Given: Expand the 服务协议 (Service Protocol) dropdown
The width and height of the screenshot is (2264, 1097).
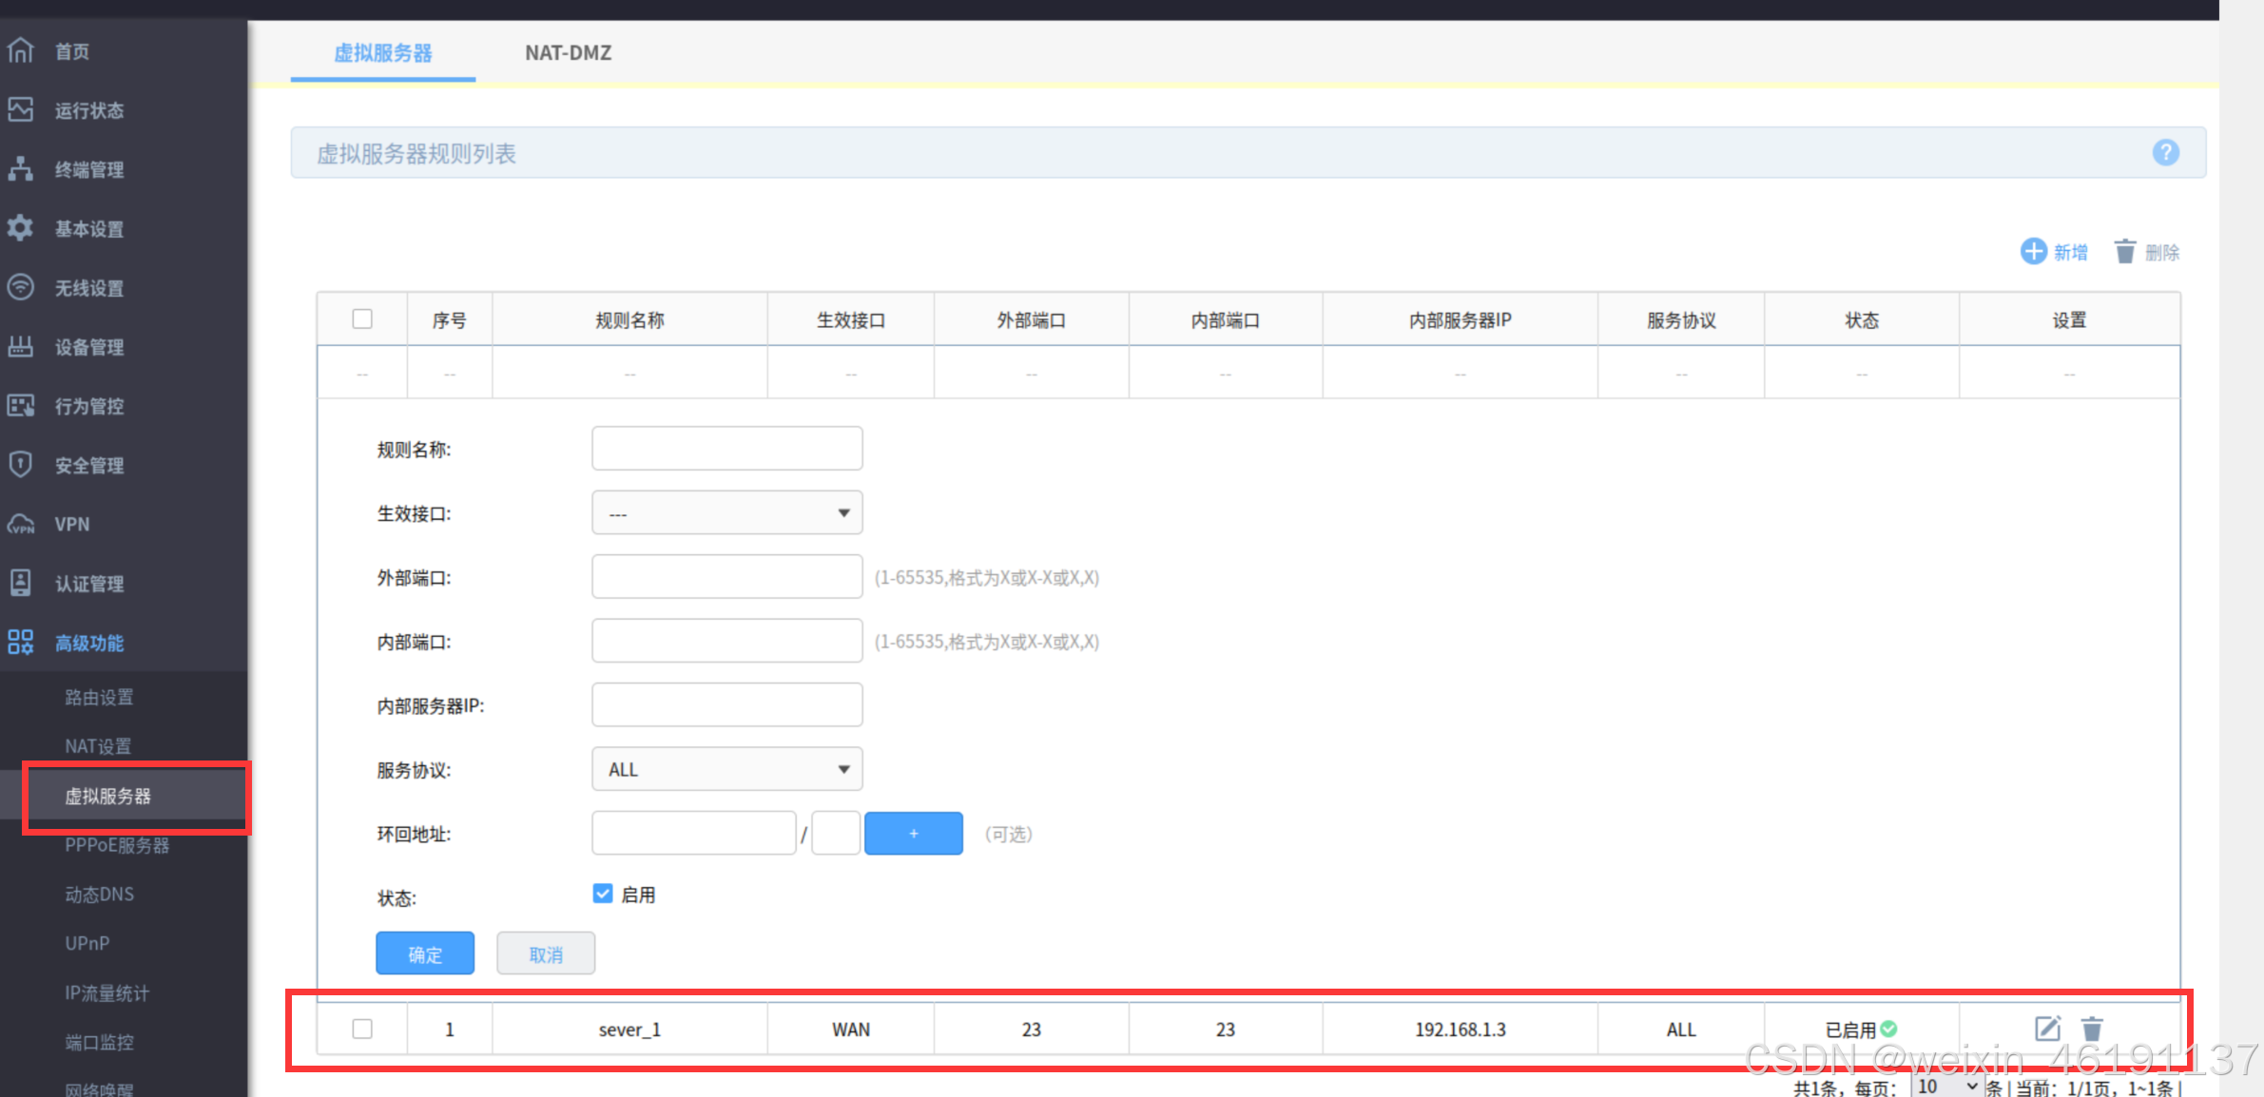Looking at the screenshot, I should click(726, 769).
